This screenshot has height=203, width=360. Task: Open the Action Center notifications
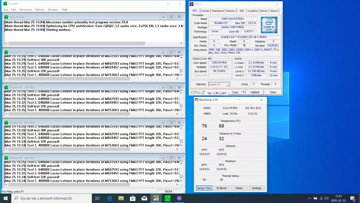pyautogui.click(x=353, y=198)
